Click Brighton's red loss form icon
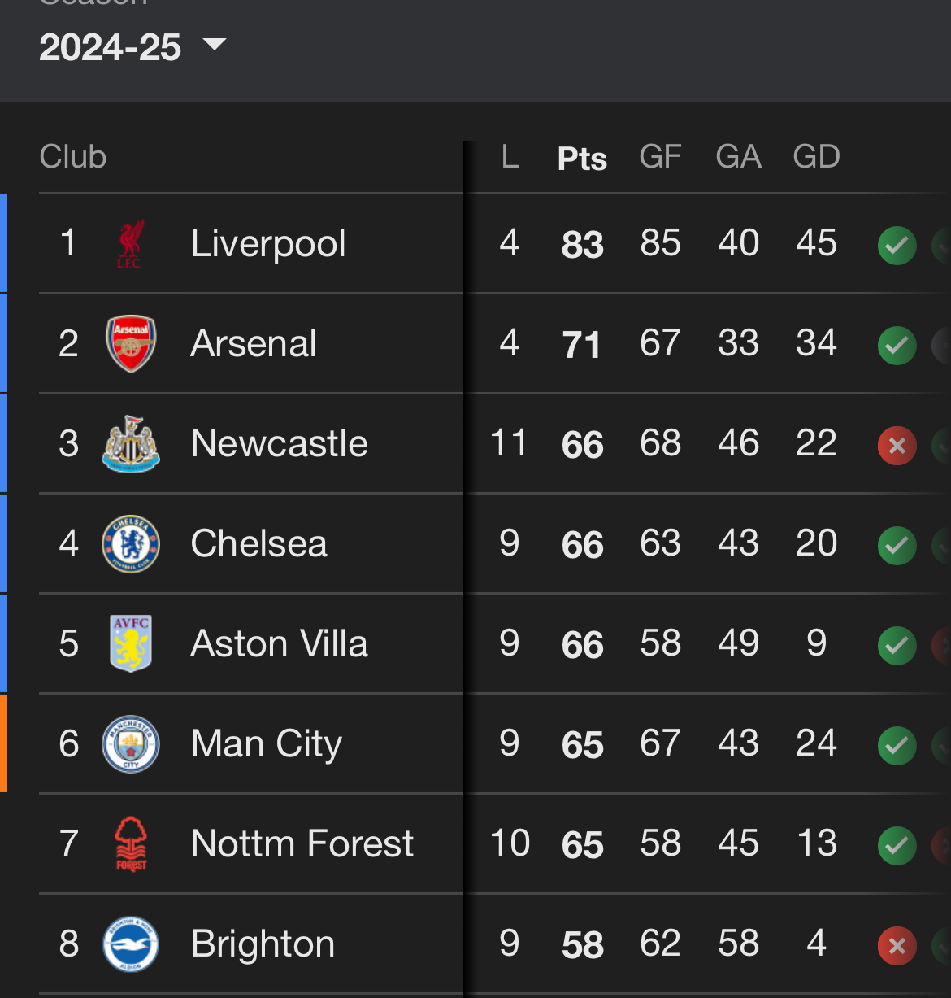 897,945
